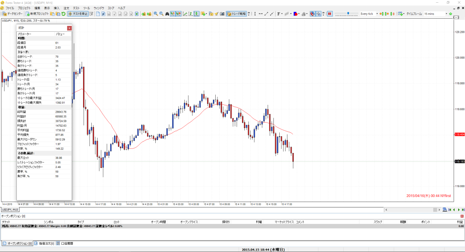
Task: Pause the test with the red pause button
Action: 329,14
